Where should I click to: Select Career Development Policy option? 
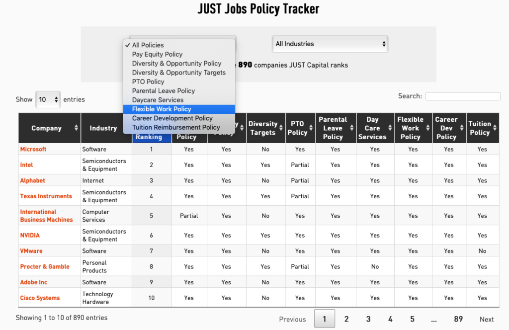[x=179, y=118]
